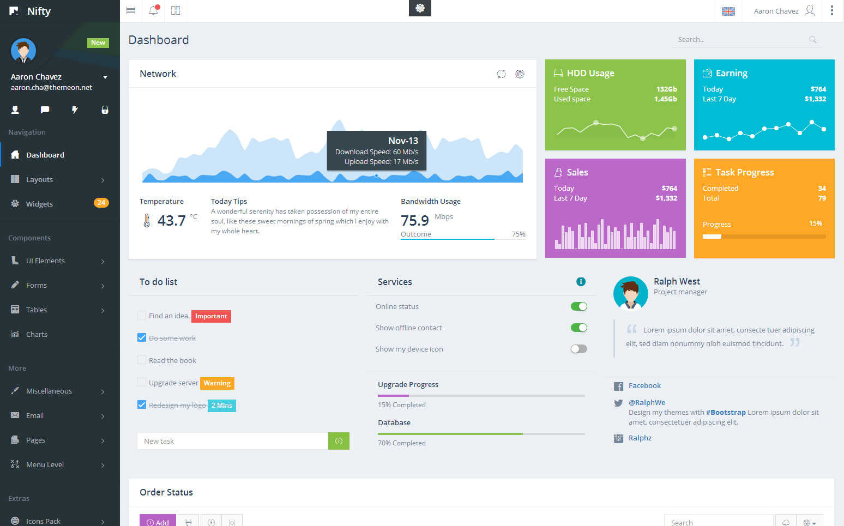Click the Upgrade Progress bar
This screenshot has width=844, height=526.
coord(481,396)
